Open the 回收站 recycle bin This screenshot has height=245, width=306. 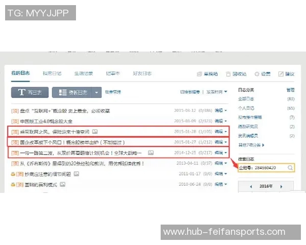click(229, 74)
